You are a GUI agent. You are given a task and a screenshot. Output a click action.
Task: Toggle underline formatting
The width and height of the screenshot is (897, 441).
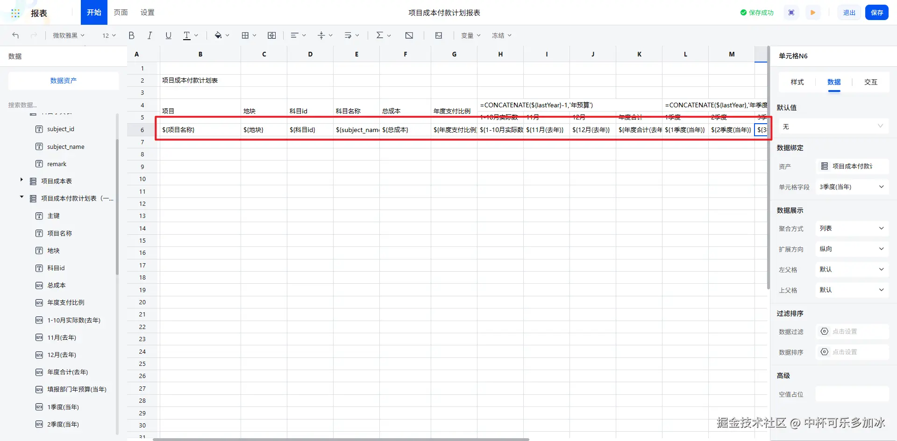168,35
